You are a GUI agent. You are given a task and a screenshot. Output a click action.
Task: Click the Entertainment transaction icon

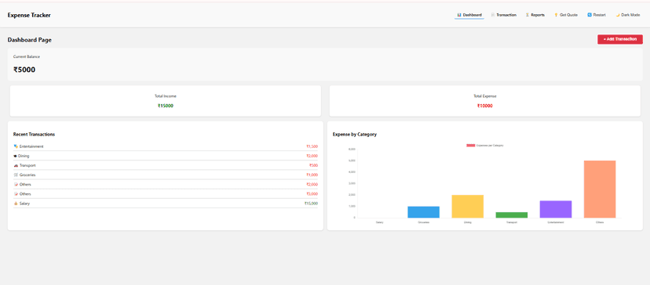pyautogui.click(x=16, y=146)
